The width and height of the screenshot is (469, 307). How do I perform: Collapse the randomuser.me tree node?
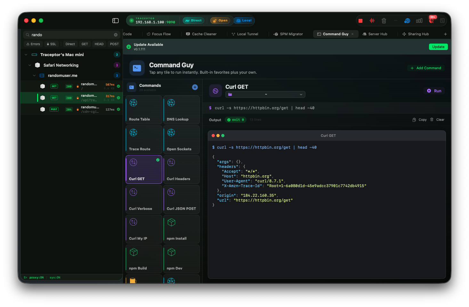pos(34,76)
